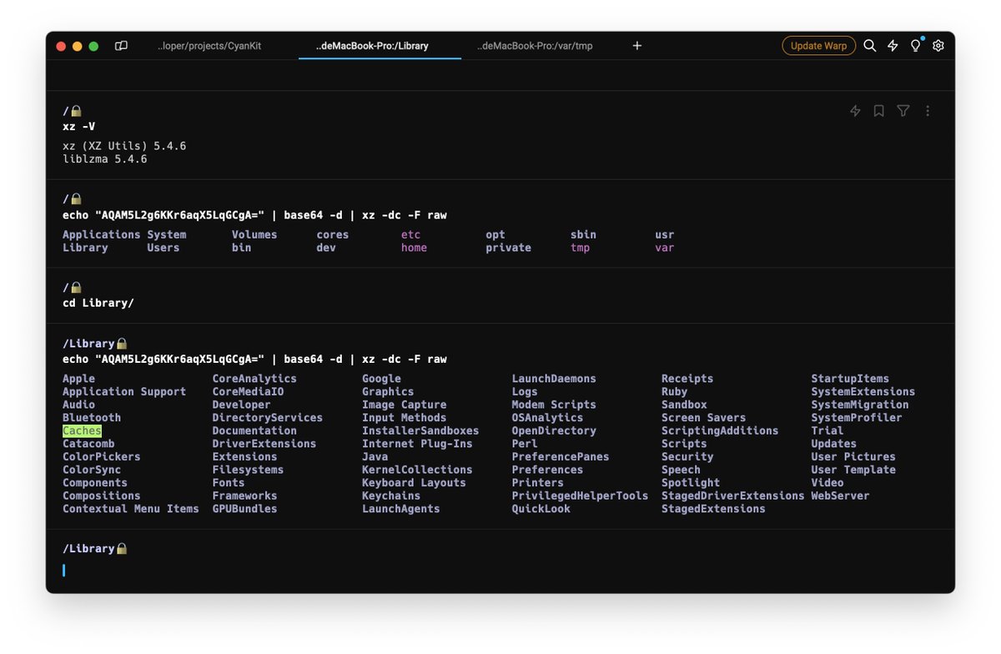Screen dimensions: 1001x654
Task: Click the Contextual Menu Items entry
Action: 131,509
